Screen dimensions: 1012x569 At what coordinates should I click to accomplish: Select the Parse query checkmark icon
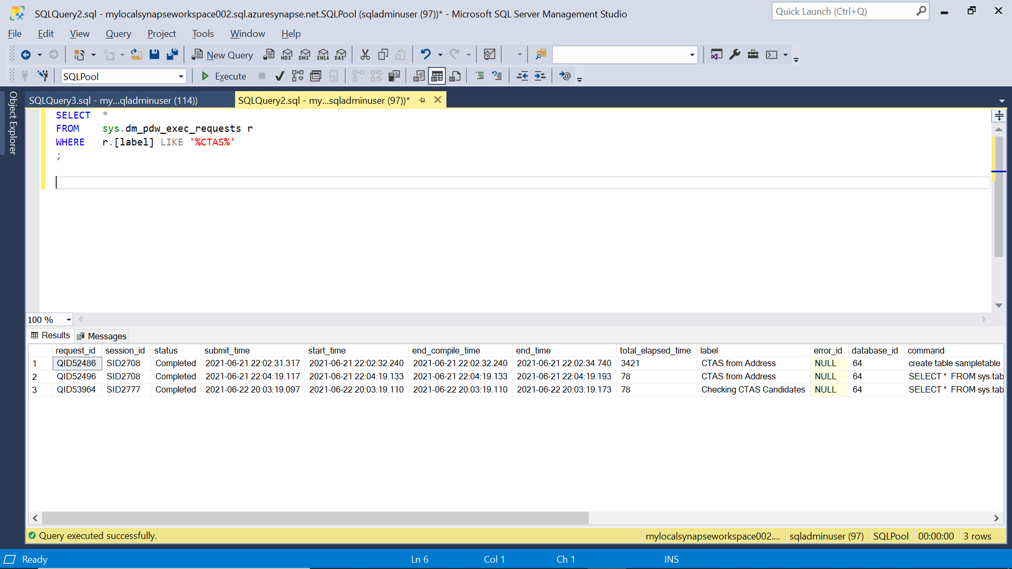[x=280, y=76]
